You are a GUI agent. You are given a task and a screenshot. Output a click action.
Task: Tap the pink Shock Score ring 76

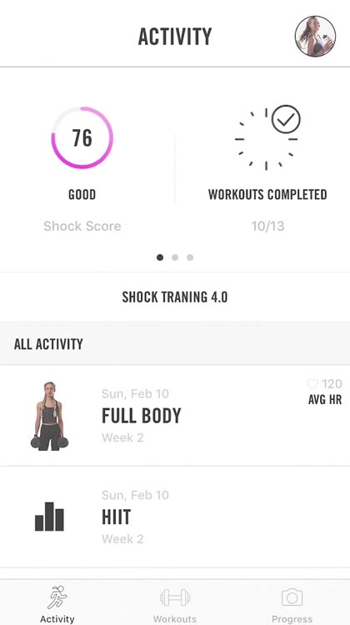coord(82,137)
